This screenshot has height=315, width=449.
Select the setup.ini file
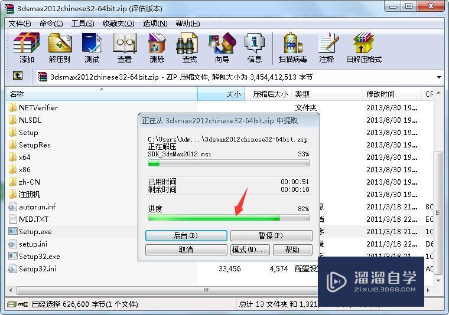point(28,244)
